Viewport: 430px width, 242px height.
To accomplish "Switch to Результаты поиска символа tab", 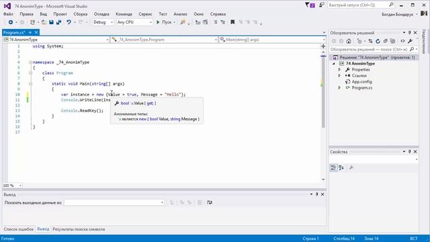I will click(79, 229).
